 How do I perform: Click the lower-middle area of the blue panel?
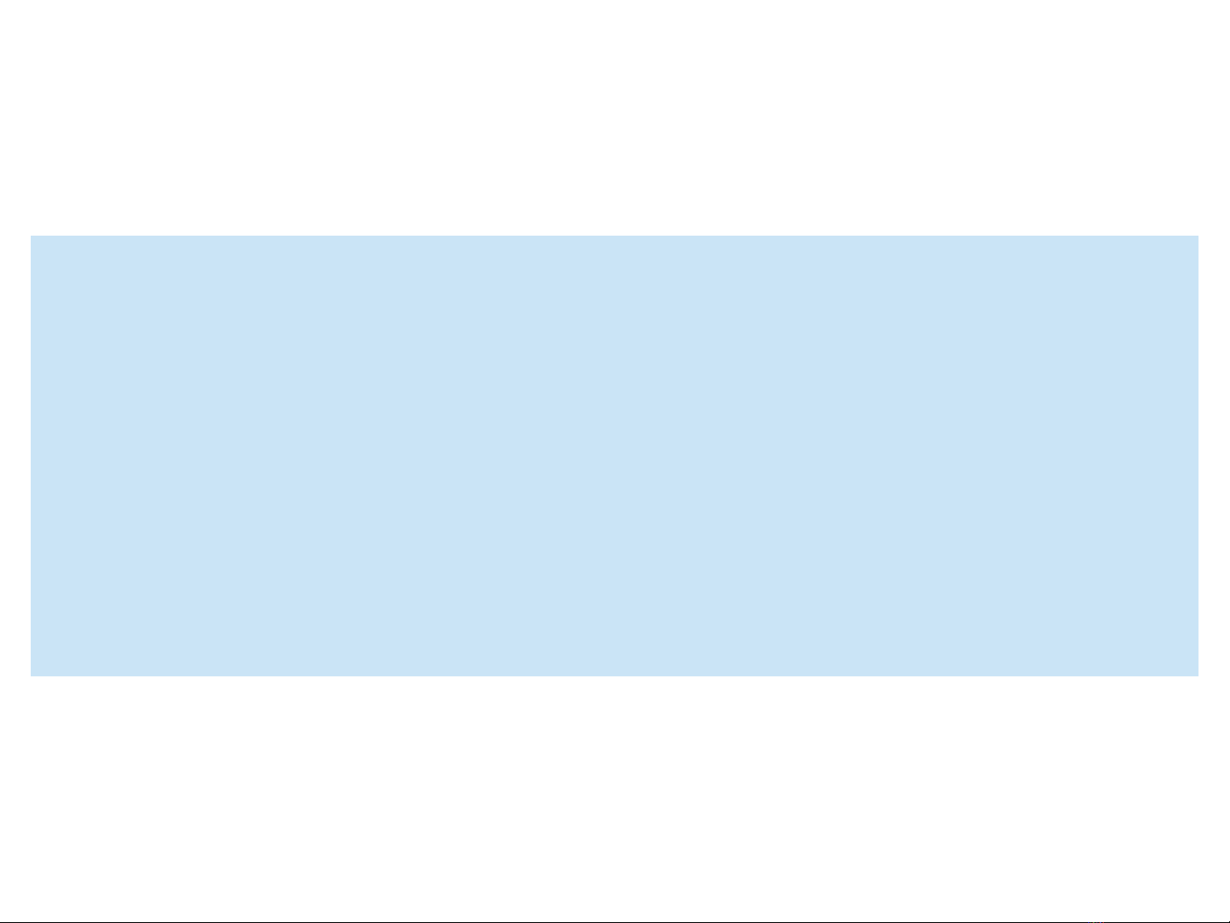[615, 566]
